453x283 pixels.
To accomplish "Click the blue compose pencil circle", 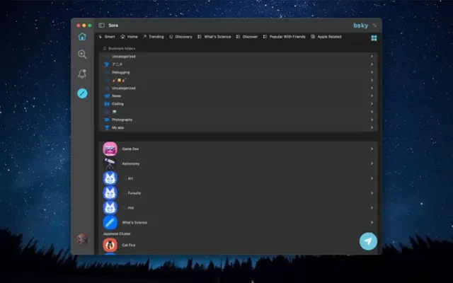I will click(x=82, y=93).
